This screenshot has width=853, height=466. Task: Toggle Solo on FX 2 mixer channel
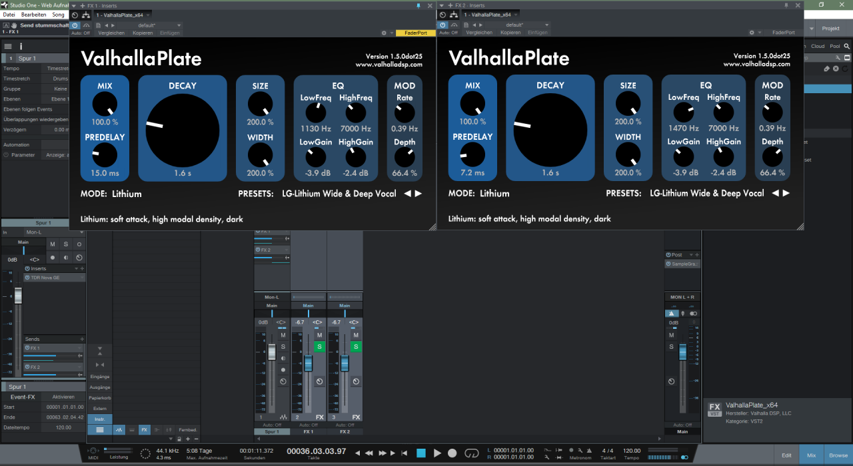(x=356, y=347)
